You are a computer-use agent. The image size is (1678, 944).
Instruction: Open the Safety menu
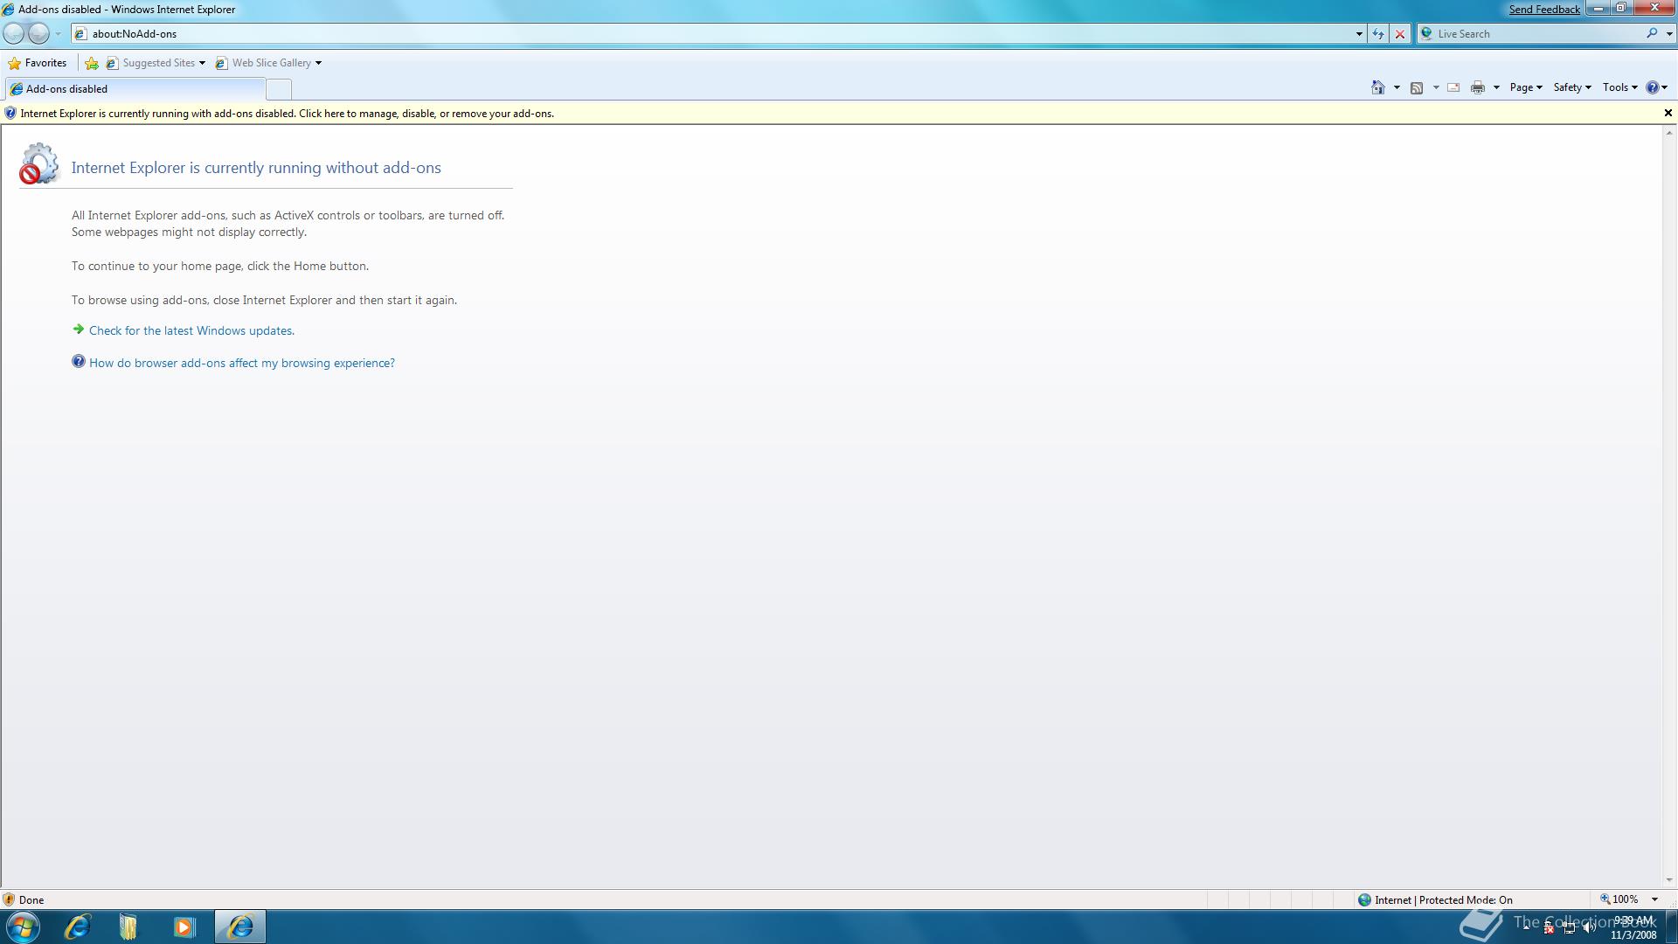1572,87
